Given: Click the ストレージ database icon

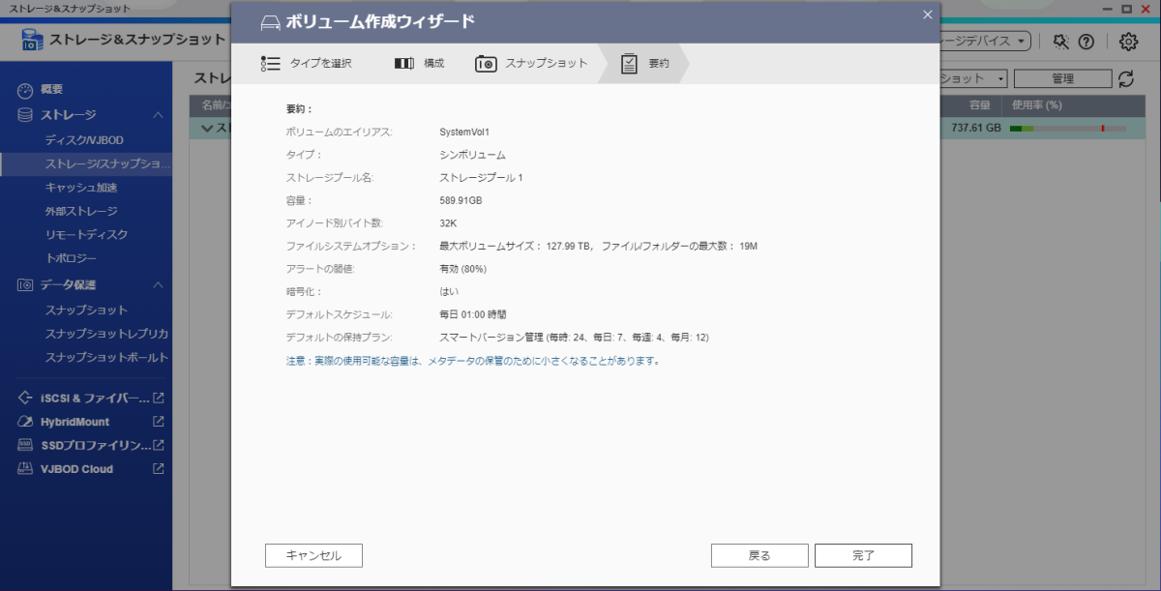Looking at the screenshot, I should coord(26,115).
